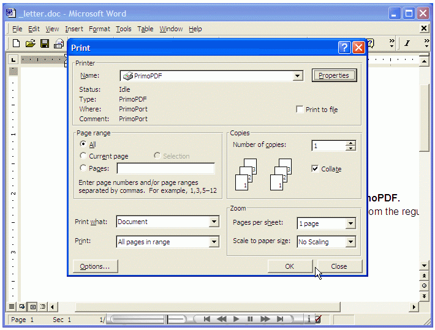435x330 pixels.
Task: Click the info i icon in player bar
Action: click(309, 319)
